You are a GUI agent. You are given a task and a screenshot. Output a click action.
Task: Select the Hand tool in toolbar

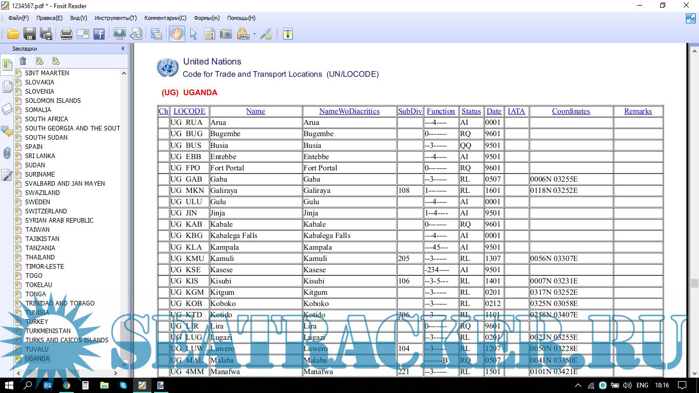coord(177,34)
